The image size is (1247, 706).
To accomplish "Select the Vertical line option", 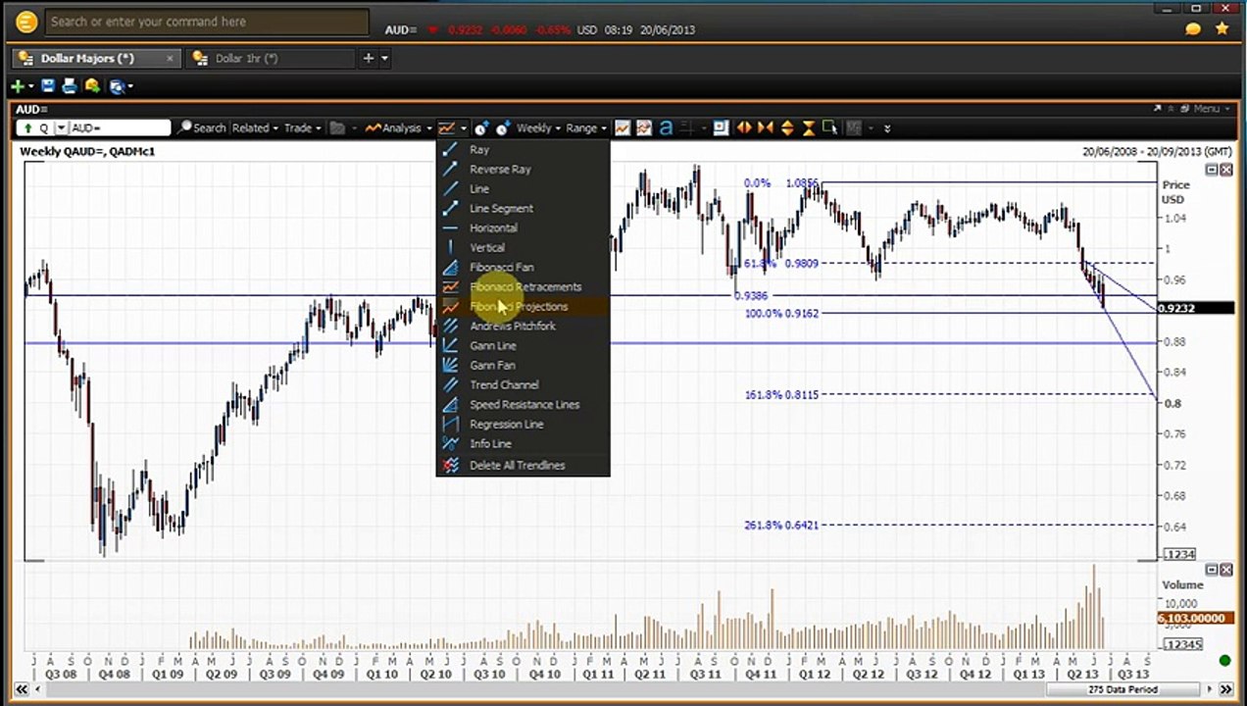I will [x=523, y=248].
